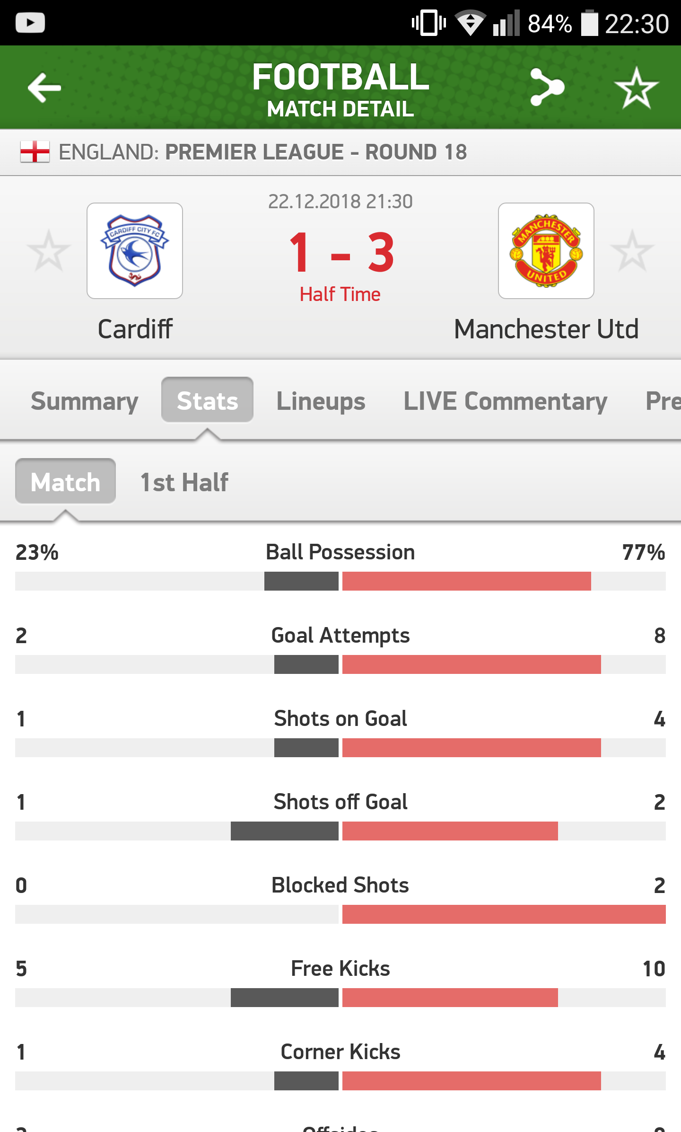681x1132 pixels.
Task: Toggle Manchester Utd favorite star
Action: click(632, 251)
